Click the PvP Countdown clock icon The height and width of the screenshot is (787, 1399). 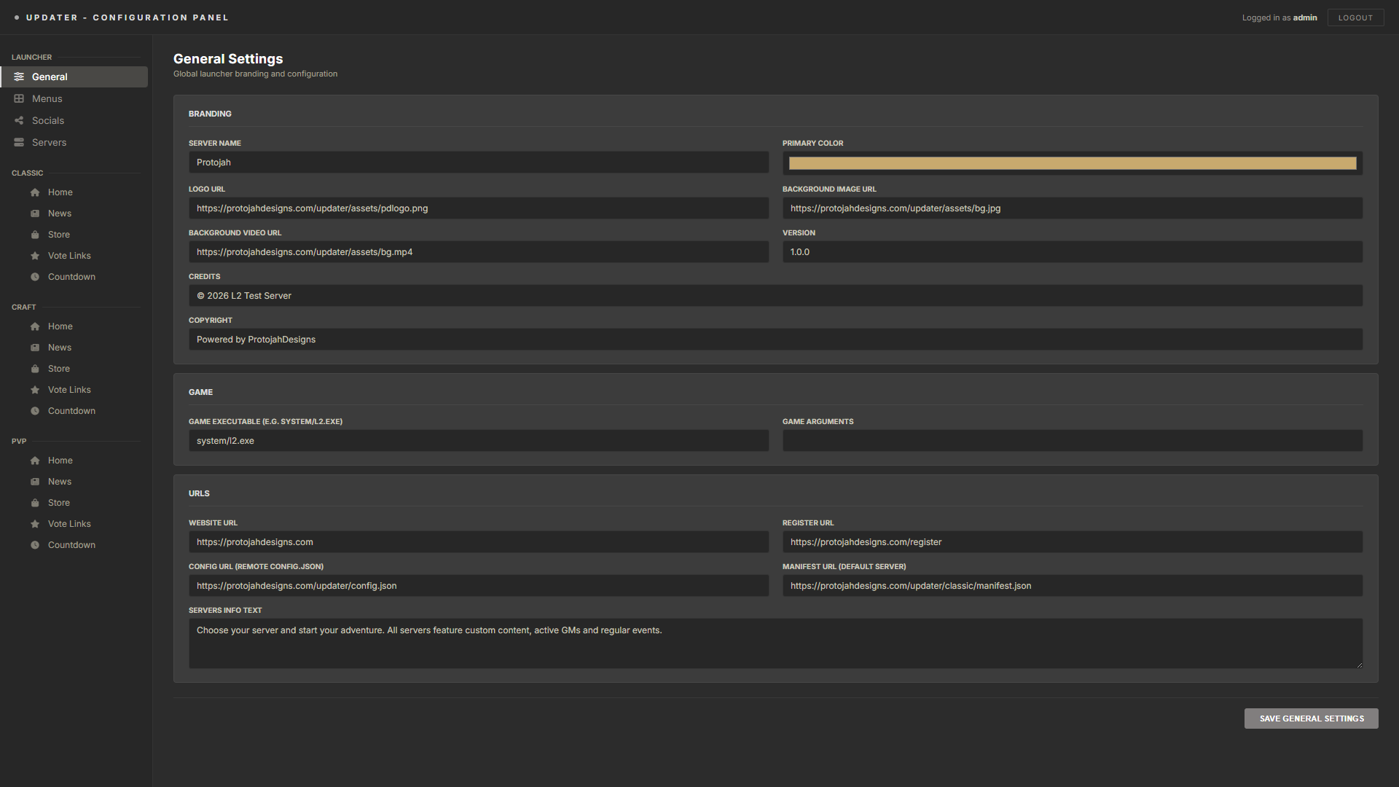click(35, 545)
